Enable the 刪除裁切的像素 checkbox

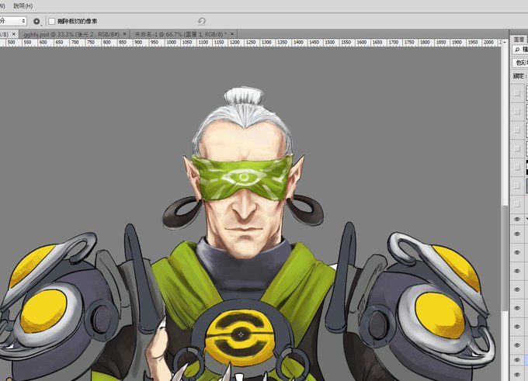51,22
